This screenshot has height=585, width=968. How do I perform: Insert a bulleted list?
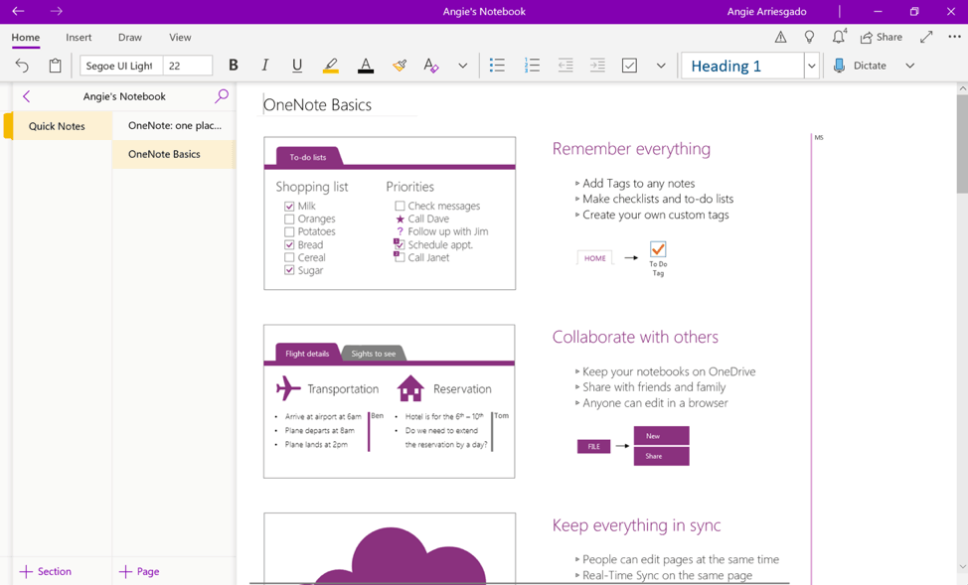tap(497, 66)
